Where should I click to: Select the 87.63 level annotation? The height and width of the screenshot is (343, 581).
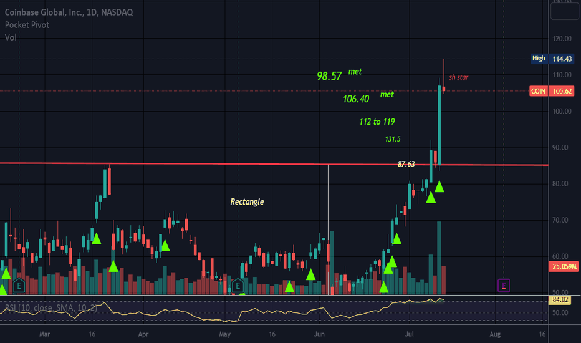(406, 164)
